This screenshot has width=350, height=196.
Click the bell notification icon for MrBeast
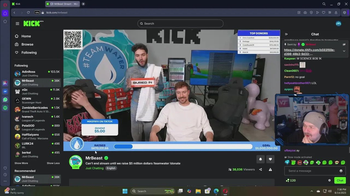click(260, 159)
